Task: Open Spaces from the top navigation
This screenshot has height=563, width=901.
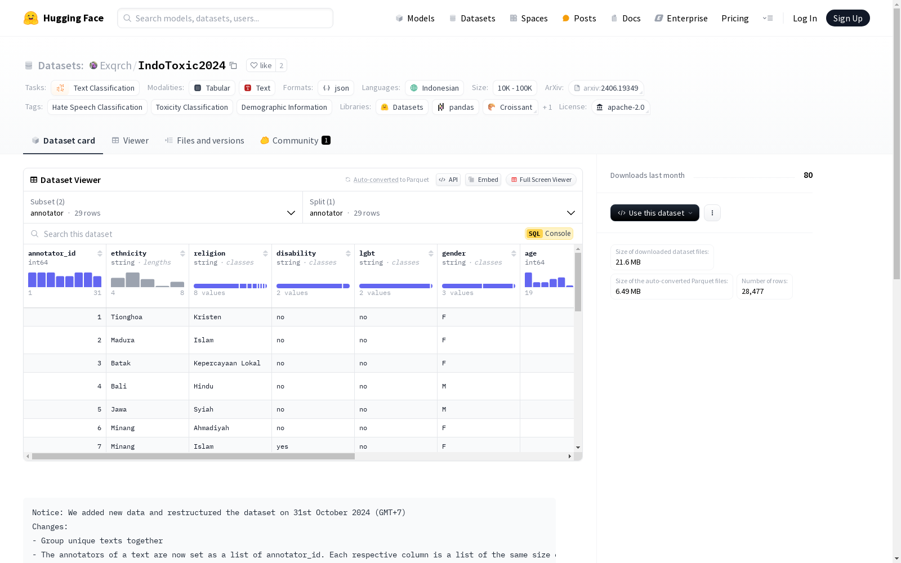Action: pos(529,18)
